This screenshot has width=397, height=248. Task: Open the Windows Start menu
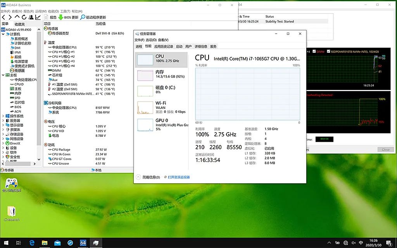coord(6,243)
